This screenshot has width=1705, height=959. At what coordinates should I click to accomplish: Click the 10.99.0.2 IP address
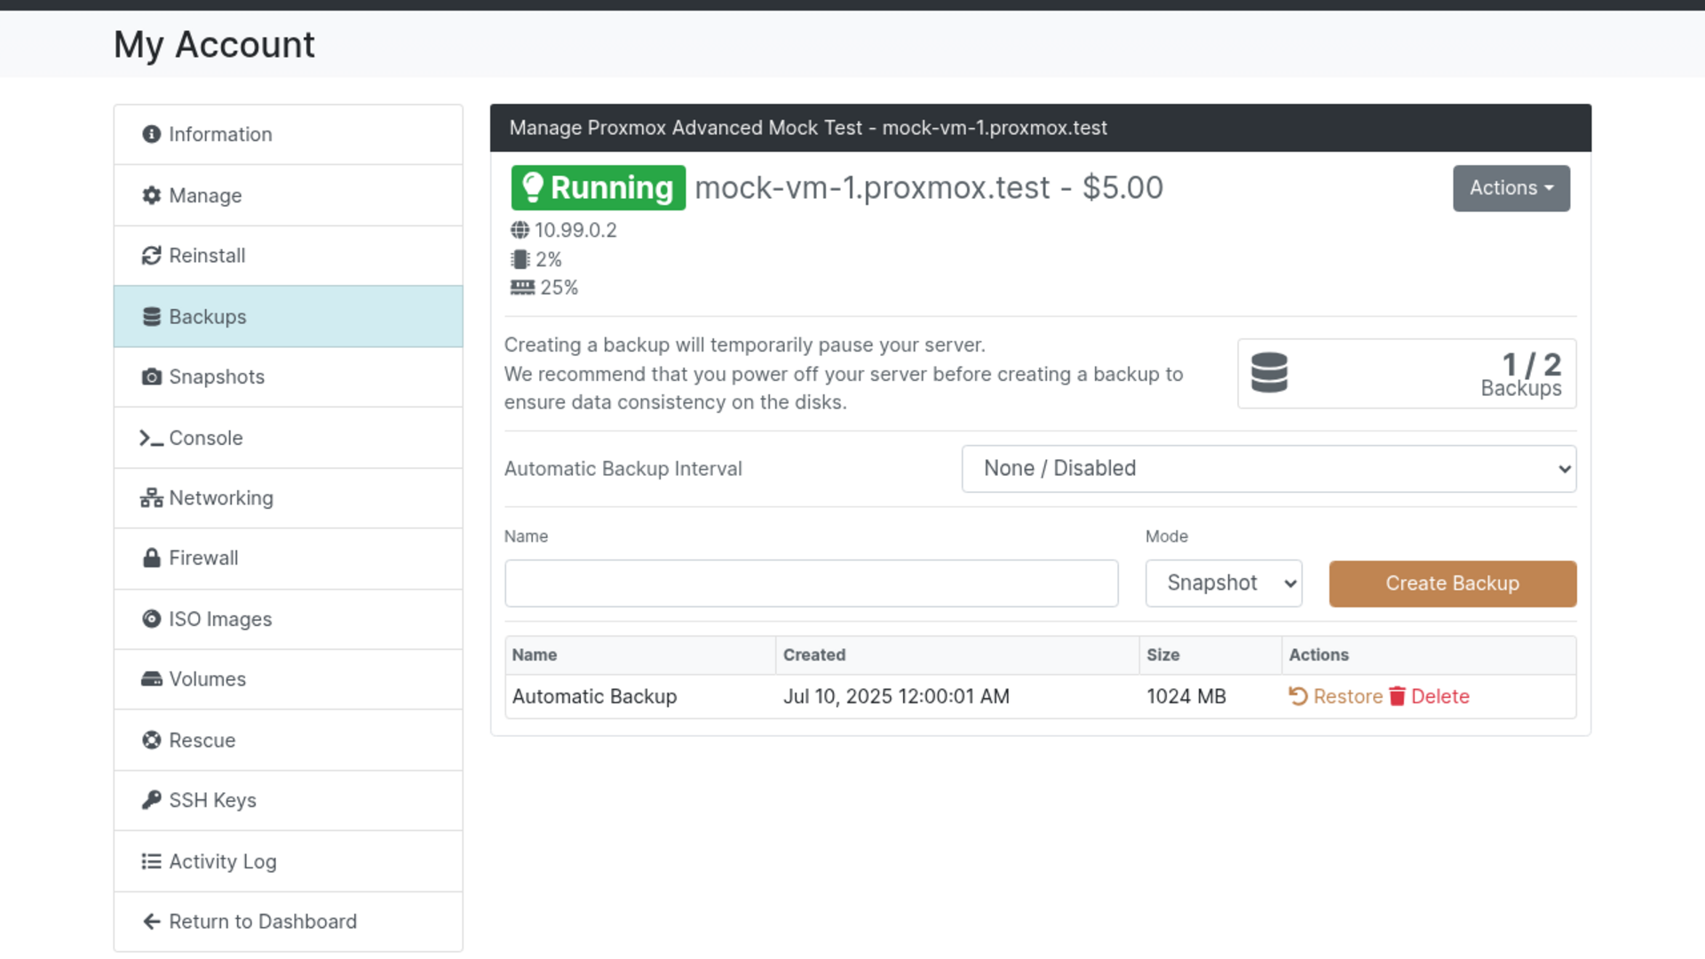(x=575, y=230)
